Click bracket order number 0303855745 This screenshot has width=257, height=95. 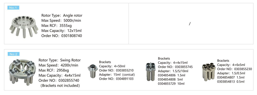click(184, 67)
